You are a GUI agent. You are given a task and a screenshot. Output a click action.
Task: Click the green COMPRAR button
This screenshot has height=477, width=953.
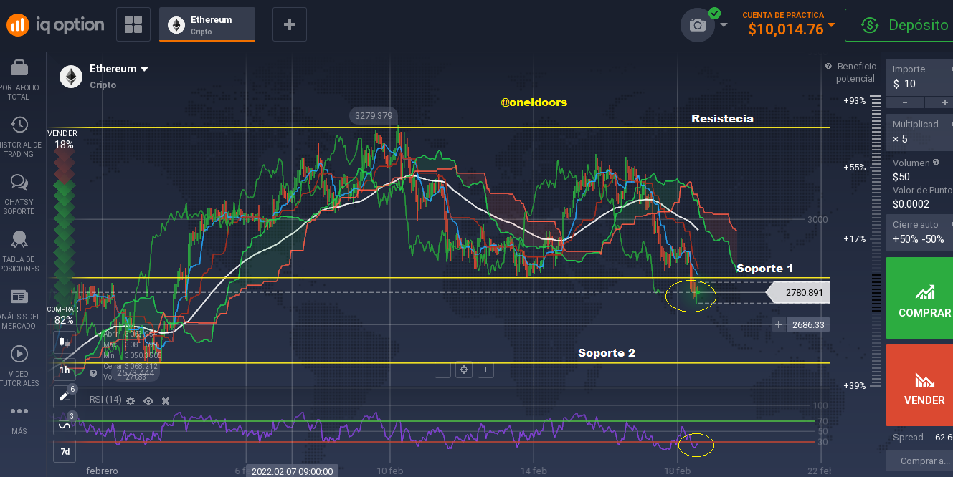[x=919, y=299]
